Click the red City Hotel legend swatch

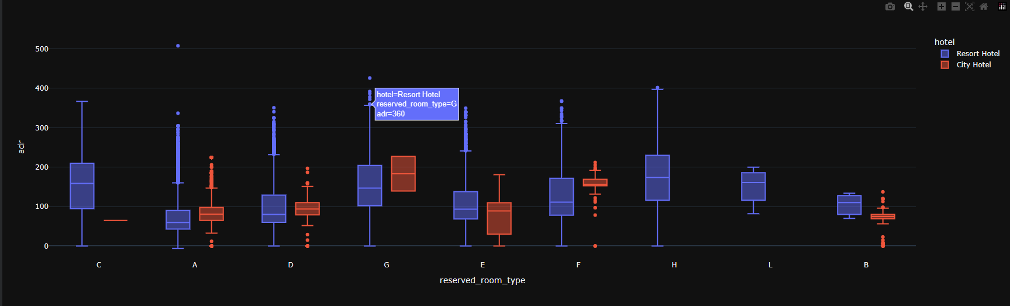point(944,64)
